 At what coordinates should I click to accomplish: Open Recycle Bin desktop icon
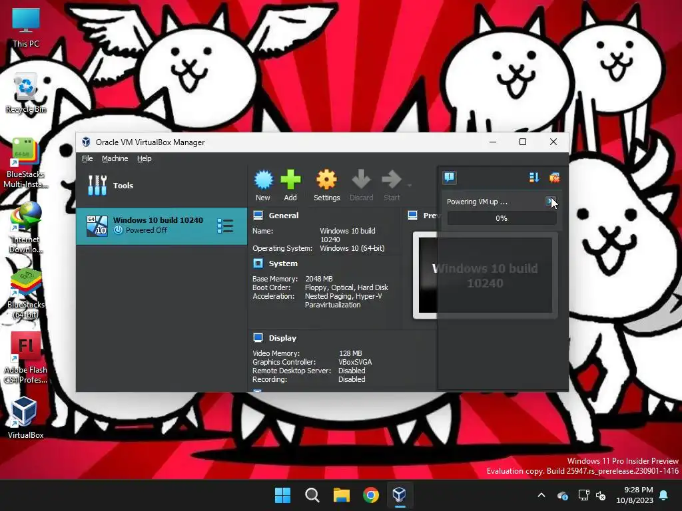click(x=26, y=93)
